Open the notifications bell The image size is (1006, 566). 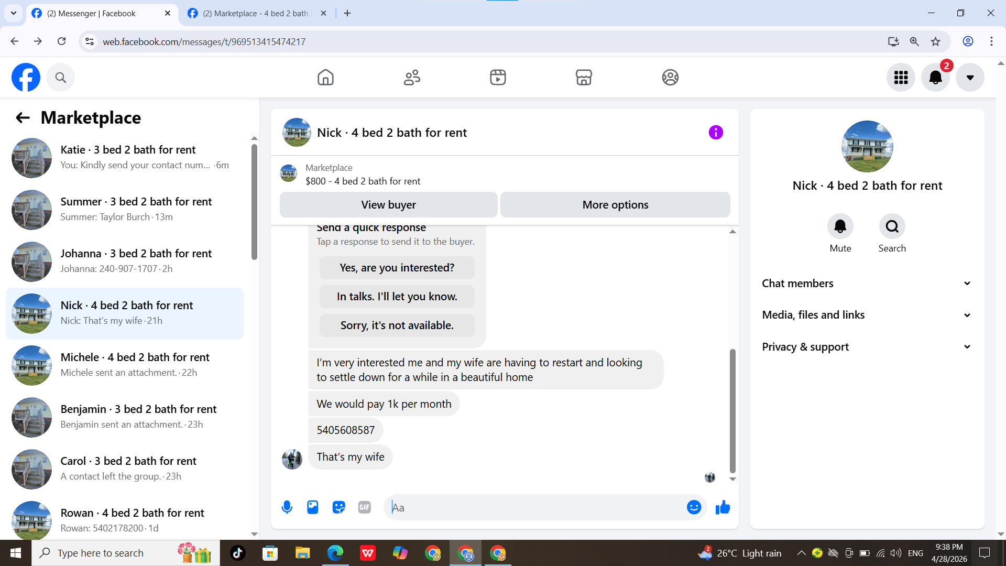(935, 78)
